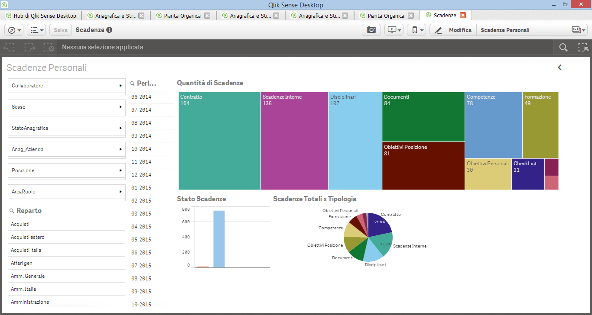Click the Salva button
This screenshot has width=592, height=315.
point(61,30)
